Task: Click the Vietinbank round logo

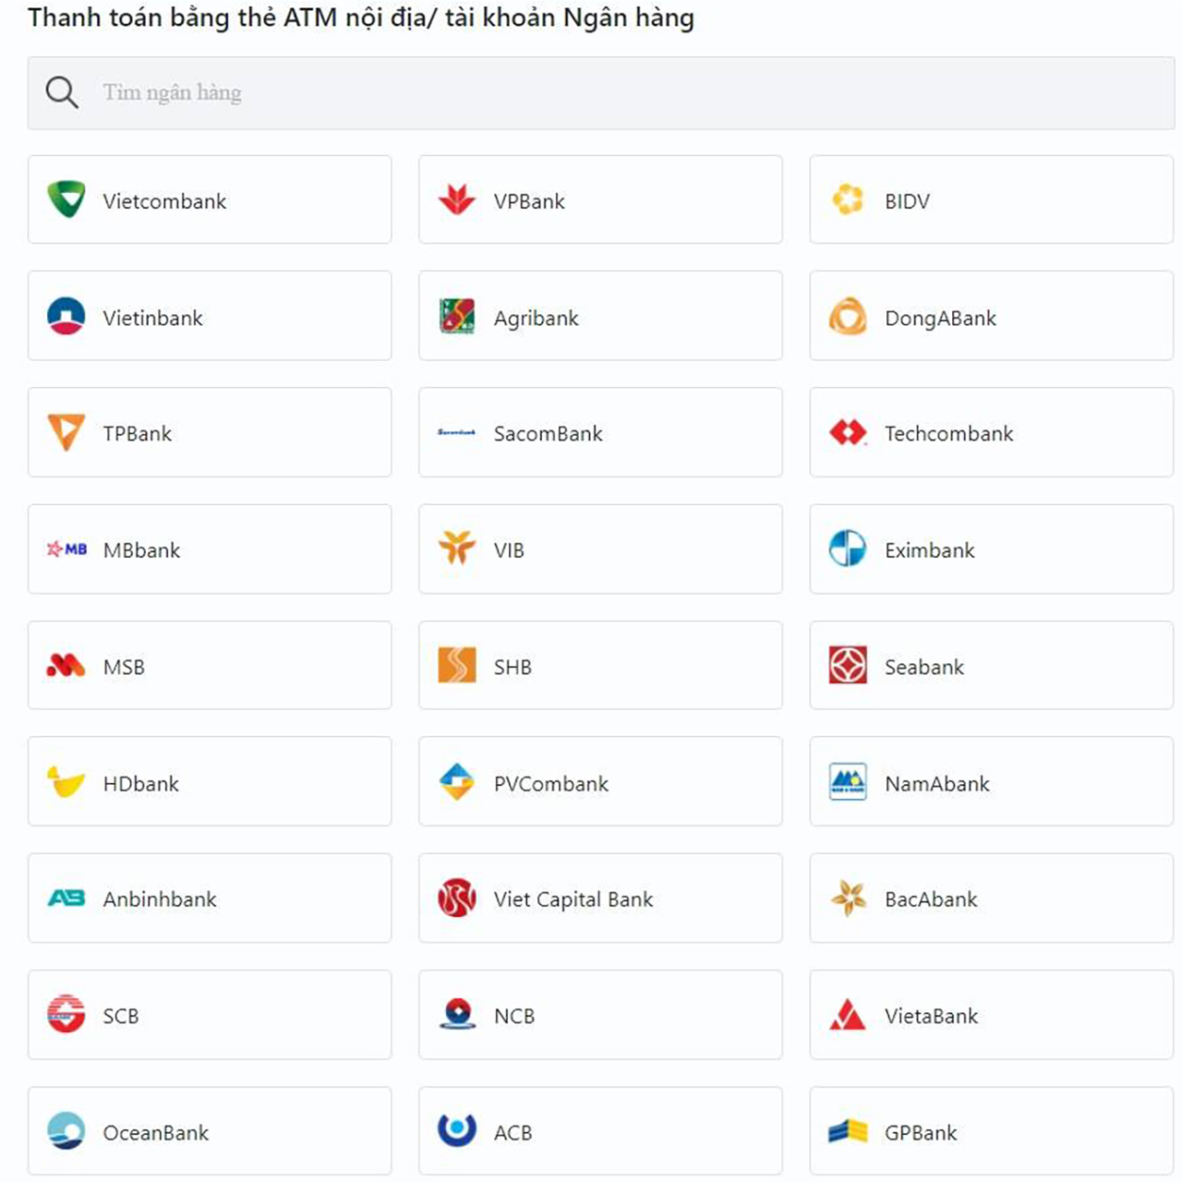Action: (x=66, y=317)
